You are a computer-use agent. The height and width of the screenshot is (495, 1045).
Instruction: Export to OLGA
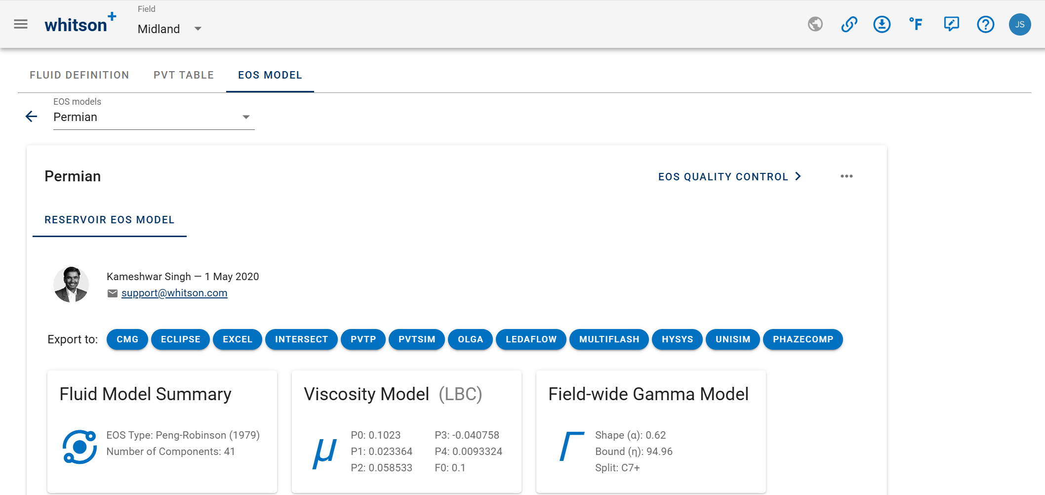point(471,339)
